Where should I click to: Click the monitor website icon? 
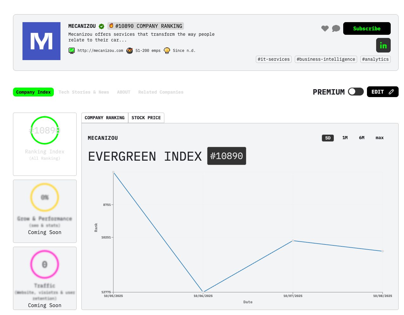(72, 51)
